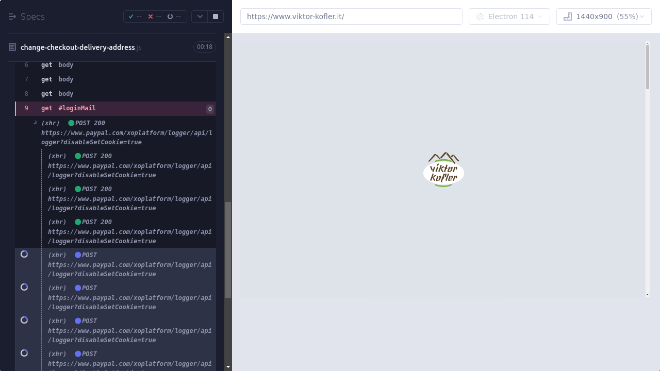Click the command log scrollbar down arrow
Viewport: 660px width, 371px height.
coord(228,367)
